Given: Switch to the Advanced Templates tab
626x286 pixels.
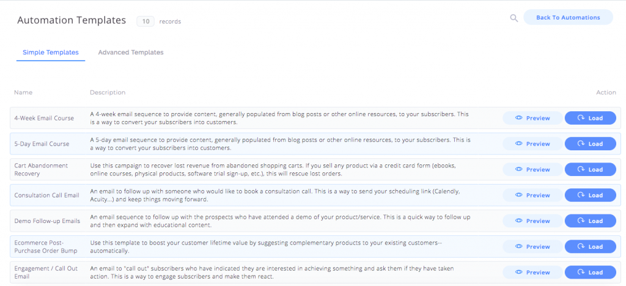Looking at the screenshot, I should click(131, 53).
